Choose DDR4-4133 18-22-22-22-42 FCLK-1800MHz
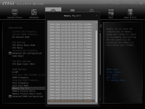The image size is (145, 109). [71, 95]
